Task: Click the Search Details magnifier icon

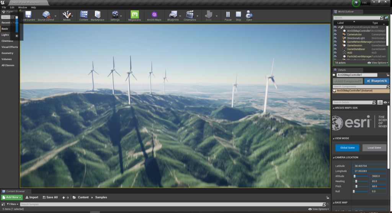Action: (374, 102)
